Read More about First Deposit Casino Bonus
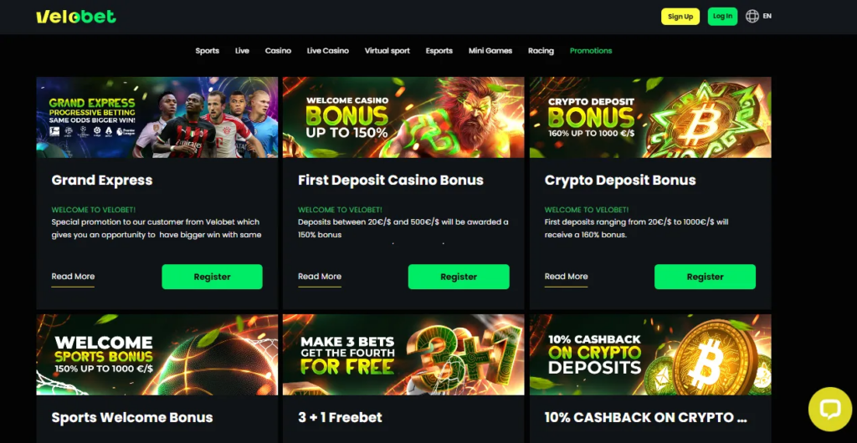Viewport: 857px width, 443px height. click(x=319, y=277)
